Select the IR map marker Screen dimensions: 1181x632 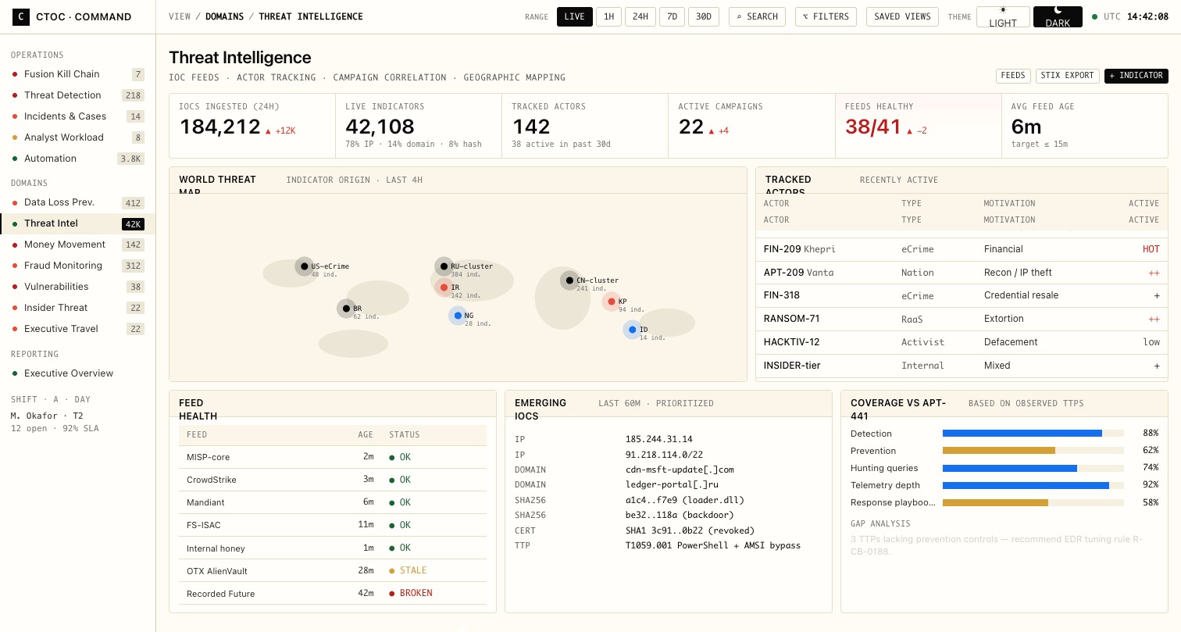coord(444,287)
